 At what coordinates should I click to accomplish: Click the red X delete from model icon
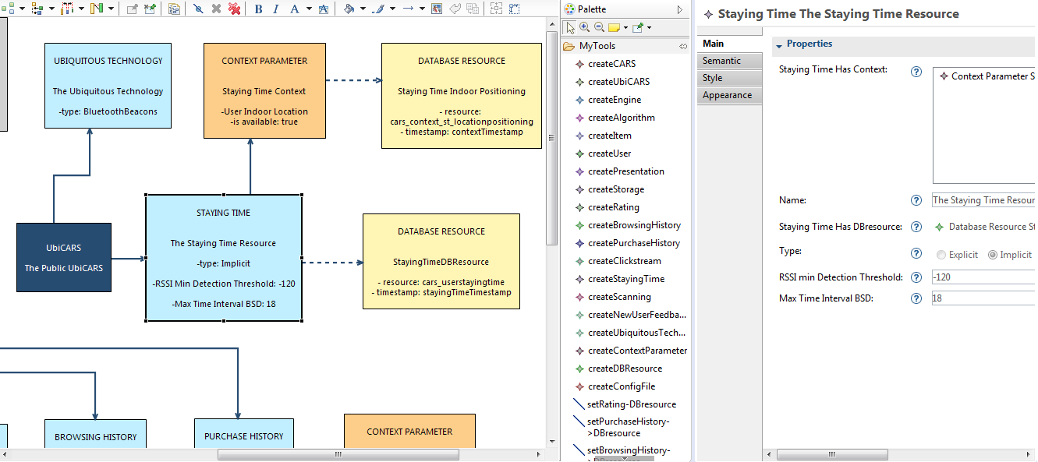click(x=234, y=9)
